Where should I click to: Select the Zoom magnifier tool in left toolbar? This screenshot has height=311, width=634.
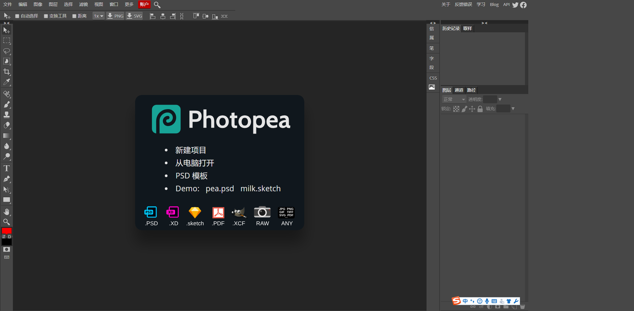(7, 222)
